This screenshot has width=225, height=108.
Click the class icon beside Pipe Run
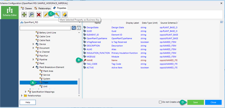coord(37,56)
